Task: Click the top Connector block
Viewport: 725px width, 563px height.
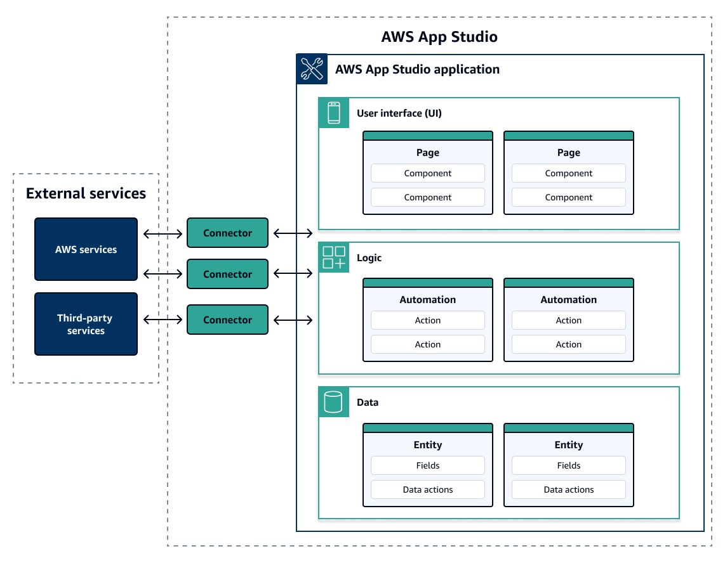Action: pyautogui.click(x=227, y=233)
